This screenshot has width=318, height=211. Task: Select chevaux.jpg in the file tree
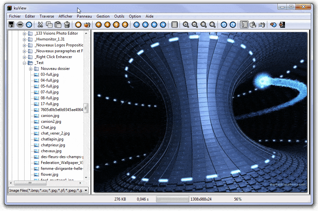(51, 151)
